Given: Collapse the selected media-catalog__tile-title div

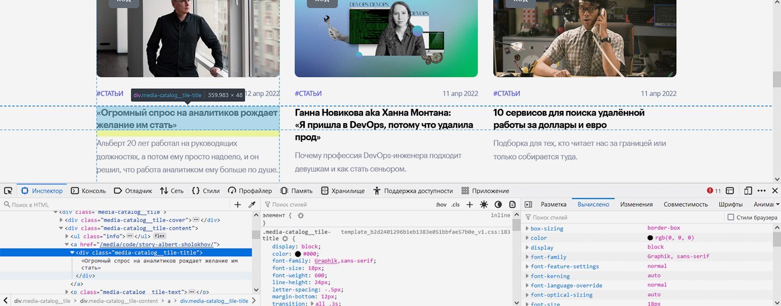Looking at the screenshot, I should point(72,252).
